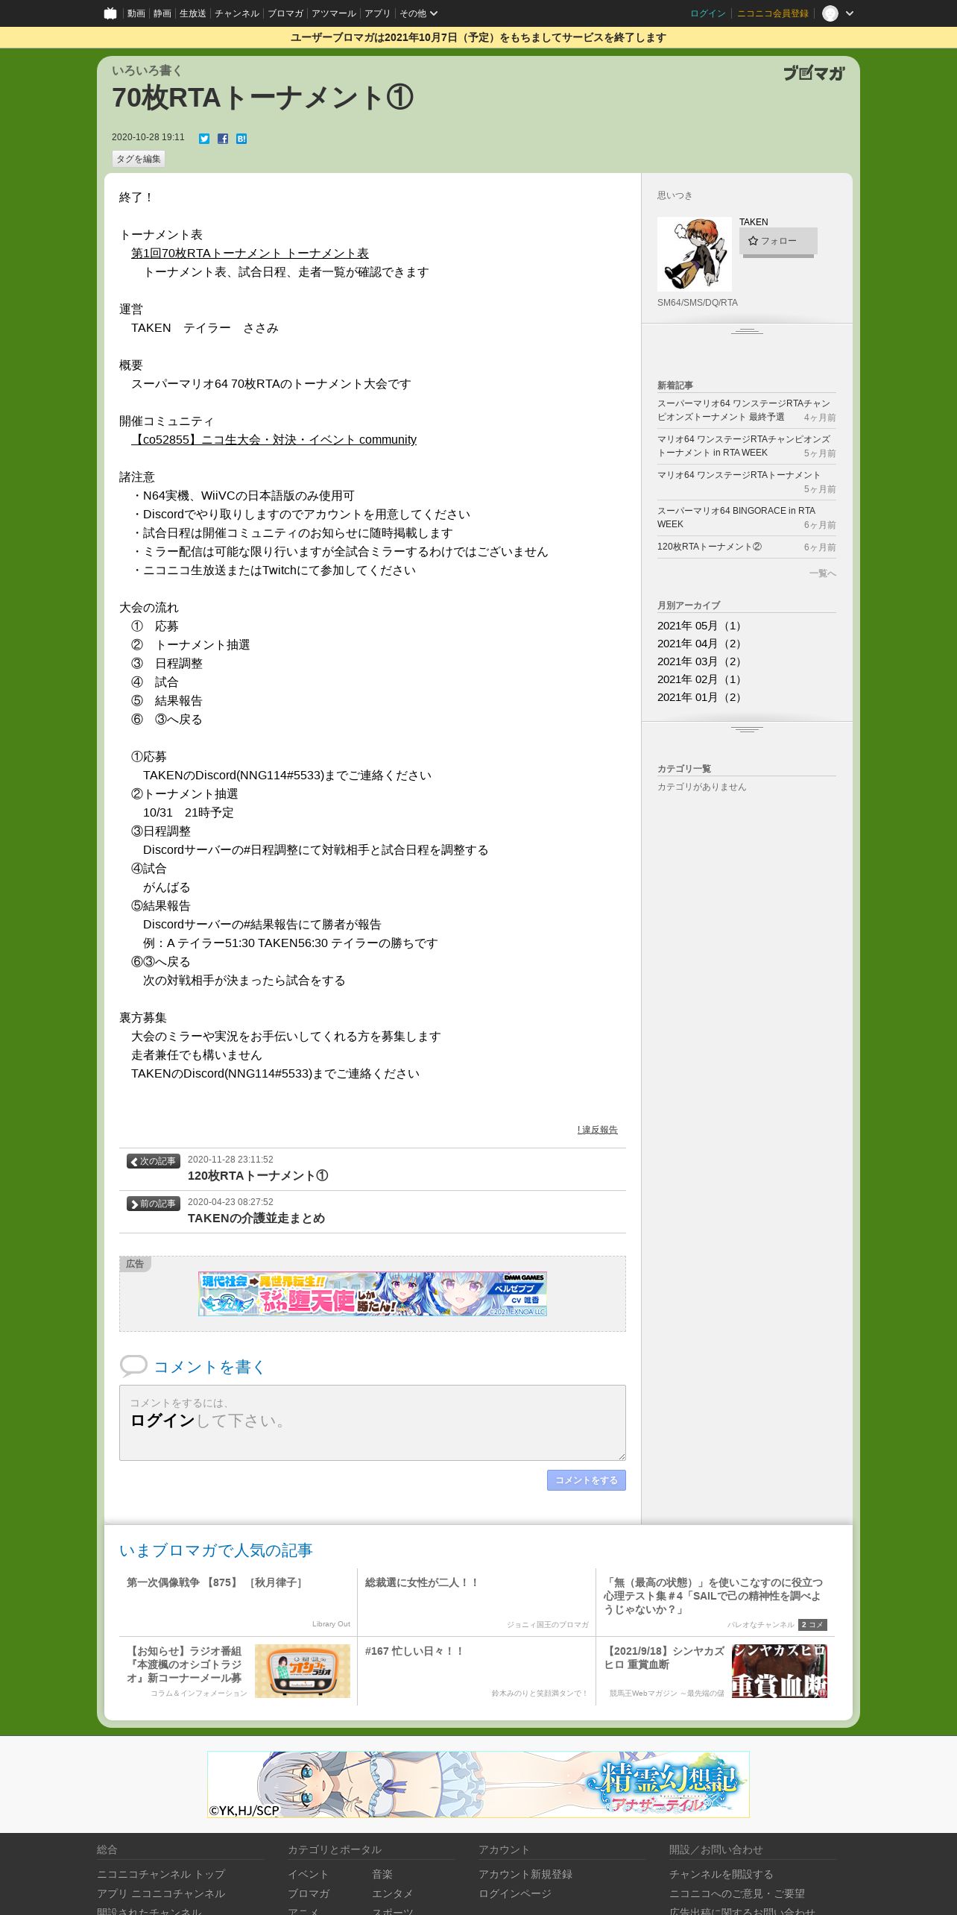Click footer アカウント新規登録 link
The height and width of the screenshot is (1915, 957).
click(x=525, y=1874)
